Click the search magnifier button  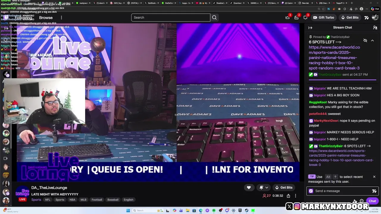214,18
